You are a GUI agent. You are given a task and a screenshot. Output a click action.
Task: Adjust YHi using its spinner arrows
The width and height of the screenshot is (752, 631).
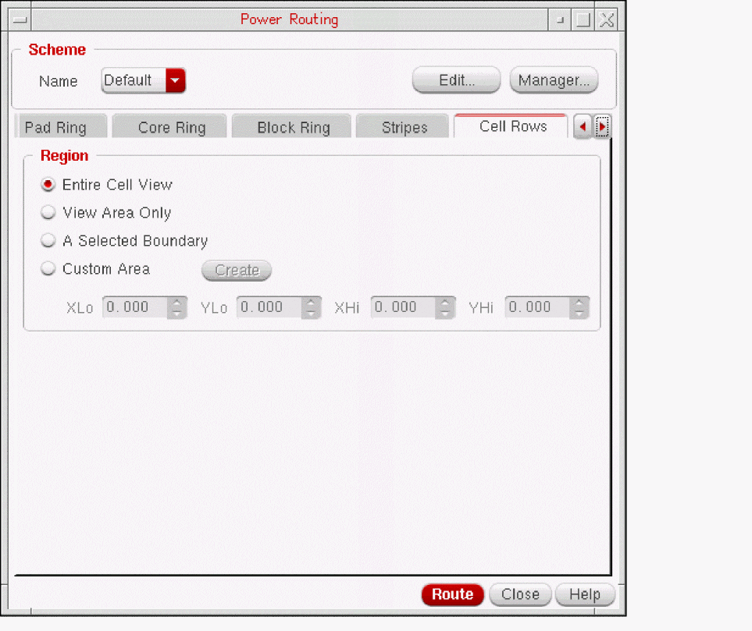point(579,307)
